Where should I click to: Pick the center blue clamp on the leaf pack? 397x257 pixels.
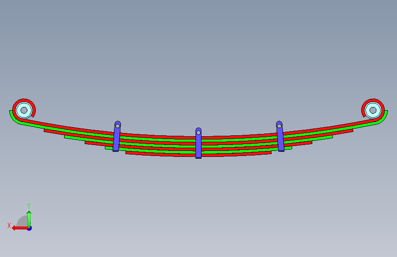pos(199,143)
